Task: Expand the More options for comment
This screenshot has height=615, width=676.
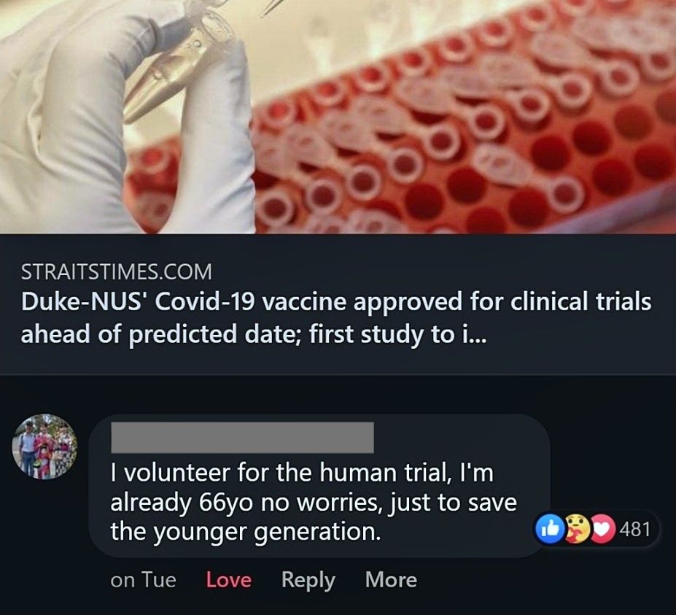Action: pyautogui.click(x=391, y=580)
